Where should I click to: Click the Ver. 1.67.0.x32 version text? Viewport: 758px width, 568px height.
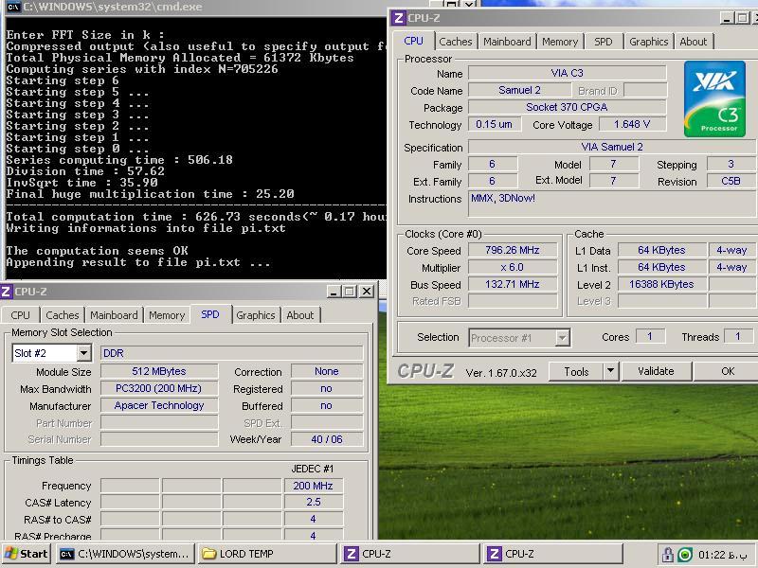(x=501, y=373)
